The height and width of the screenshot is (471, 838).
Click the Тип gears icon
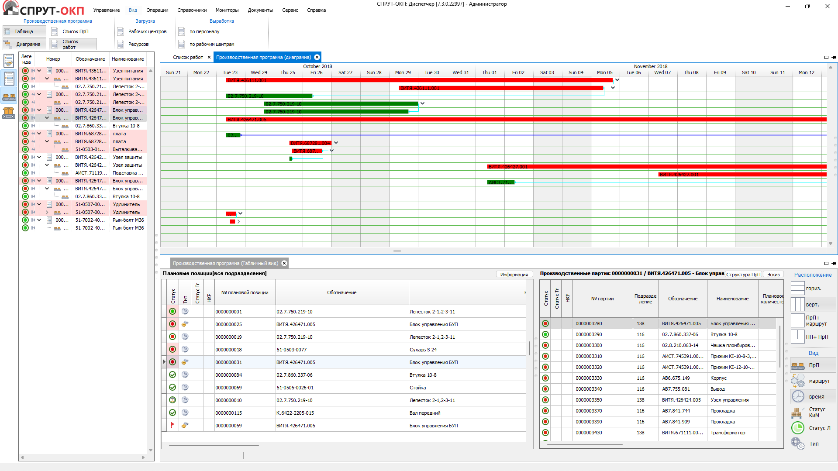tap(798, 443)
